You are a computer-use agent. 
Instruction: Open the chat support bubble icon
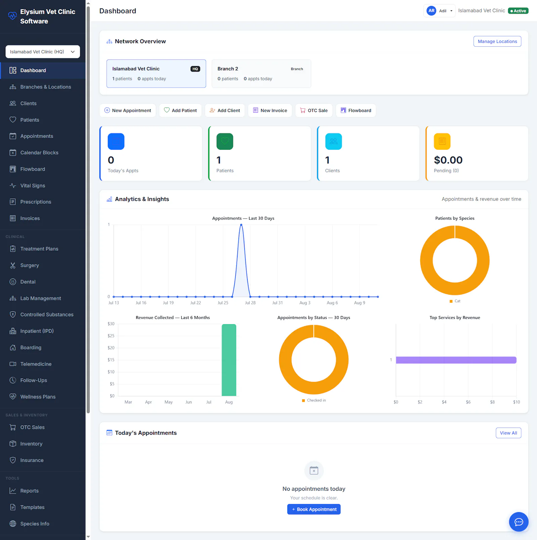coord(519,522)
